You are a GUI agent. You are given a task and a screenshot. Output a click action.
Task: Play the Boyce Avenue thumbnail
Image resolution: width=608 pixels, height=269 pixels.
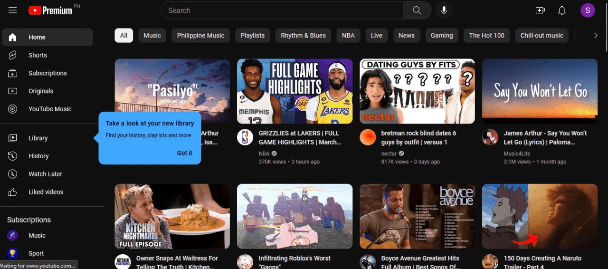click(417, 216)
